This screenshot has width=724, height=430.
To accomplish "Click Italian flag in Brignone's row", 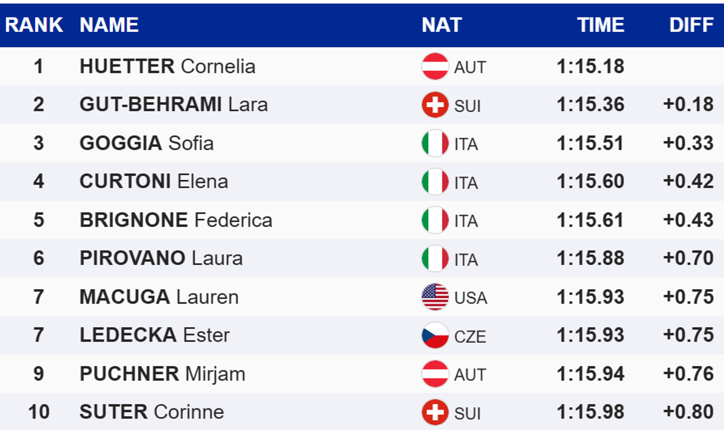I will pos(434,220).
